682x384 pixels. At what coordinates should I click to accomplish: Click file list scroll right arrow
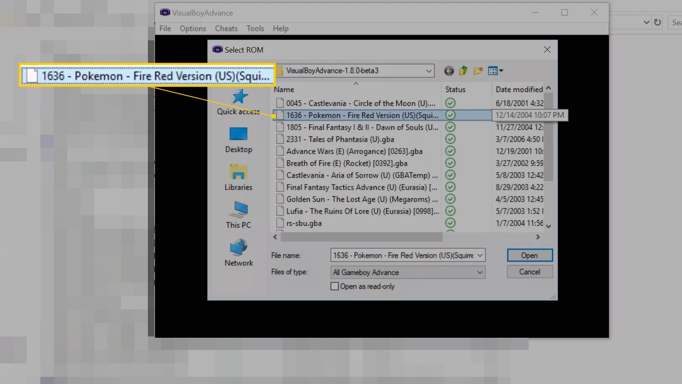(538, 237)
